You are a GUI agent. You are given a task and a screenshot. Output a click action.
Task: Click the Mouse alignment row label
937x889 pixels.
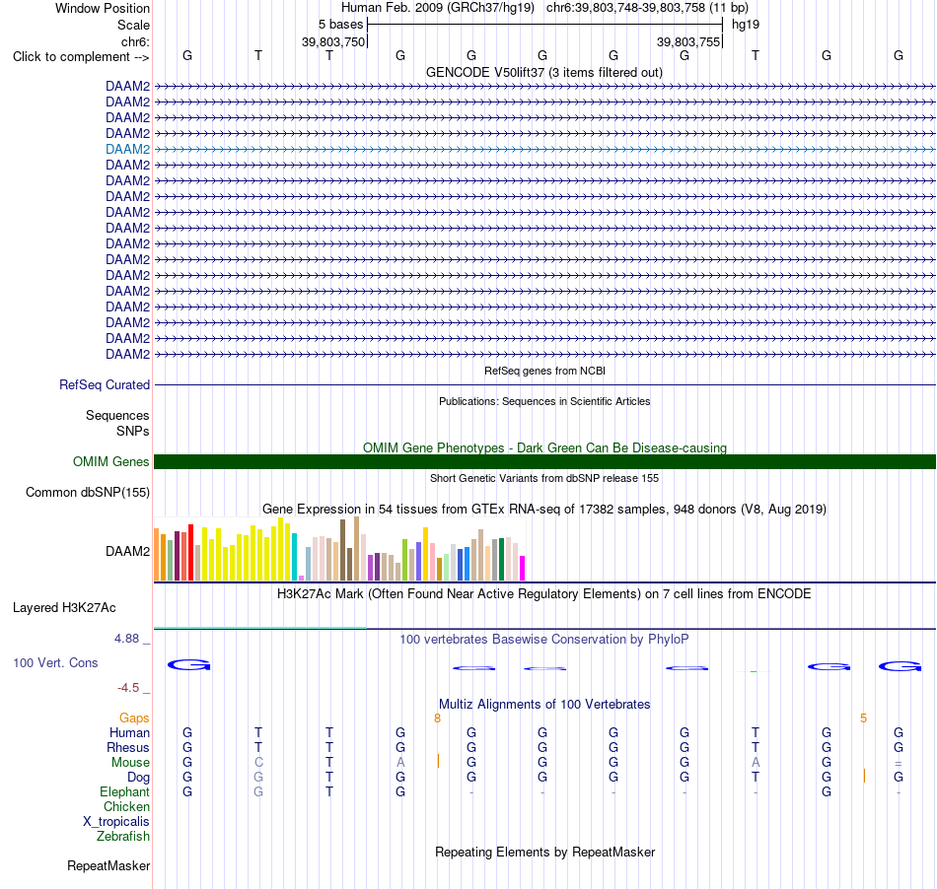[130, 763]
